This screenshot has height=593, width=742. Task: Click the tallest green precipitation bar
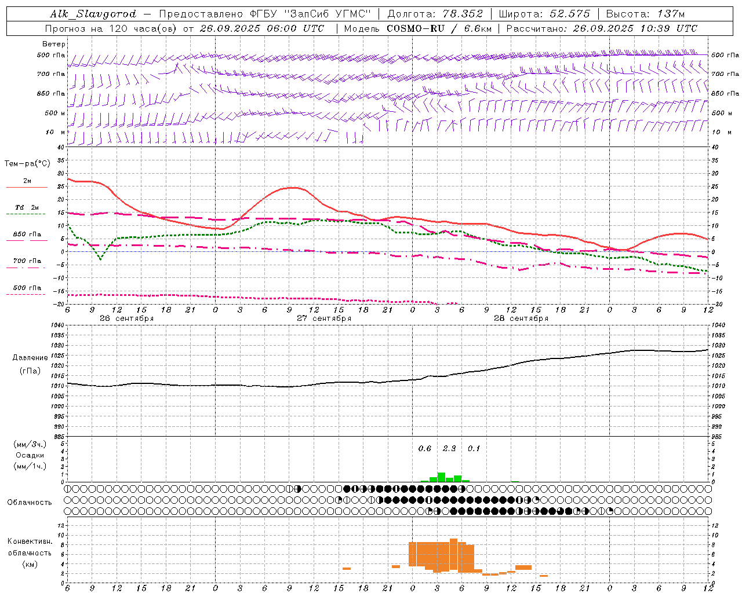click(x=441, y=477)
